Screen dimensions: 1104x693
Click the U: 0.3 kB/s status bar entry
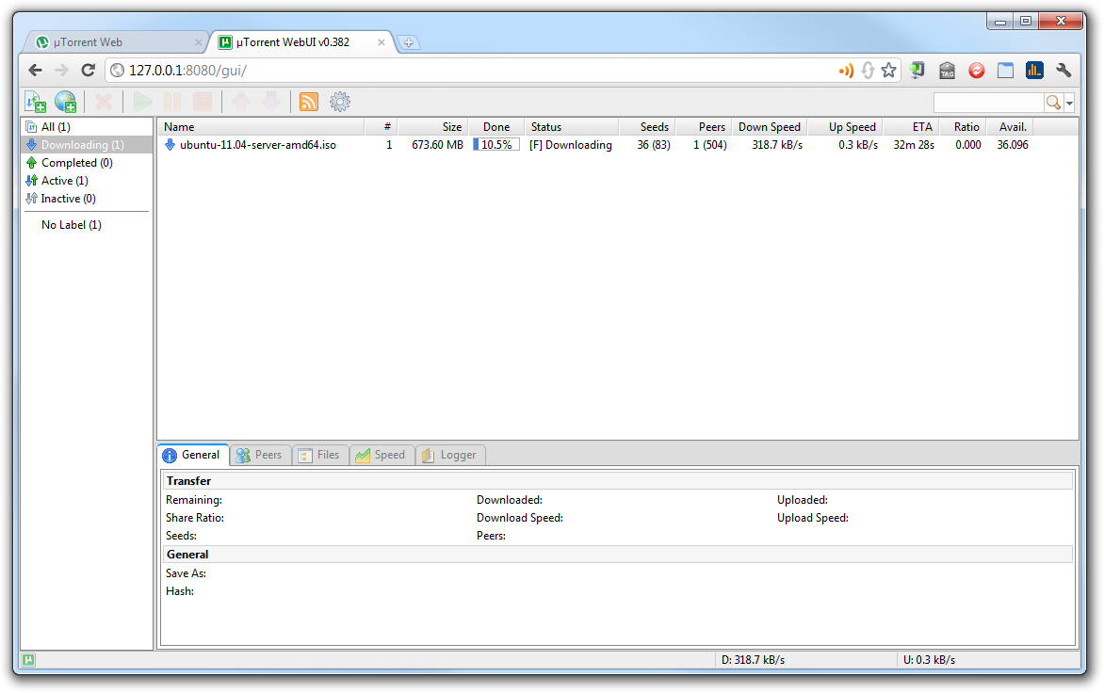click(930, 660)
